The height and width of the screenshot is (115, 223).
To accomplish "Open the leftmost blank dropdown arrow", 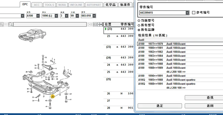I will (23, 16).
